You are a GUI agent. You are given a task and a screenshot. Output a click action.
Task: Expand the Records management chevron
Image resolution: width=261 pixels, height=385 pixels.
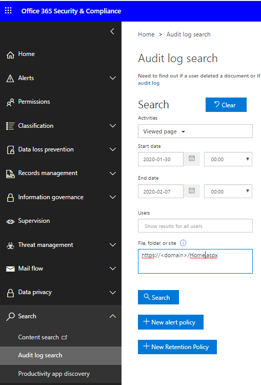pyautogui.click(x=113, y=174)
